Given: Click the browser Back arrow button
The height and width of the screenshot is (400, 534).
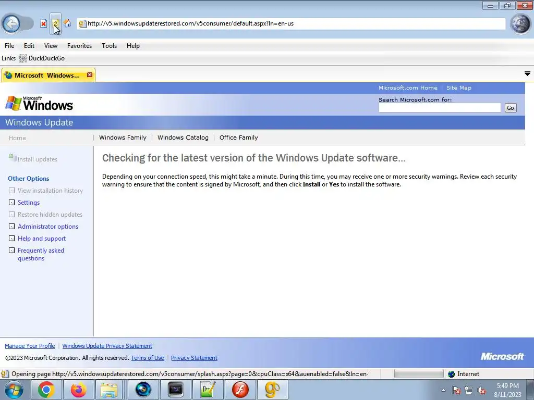Looking at the screenshot, I should (x=11, y=23).
